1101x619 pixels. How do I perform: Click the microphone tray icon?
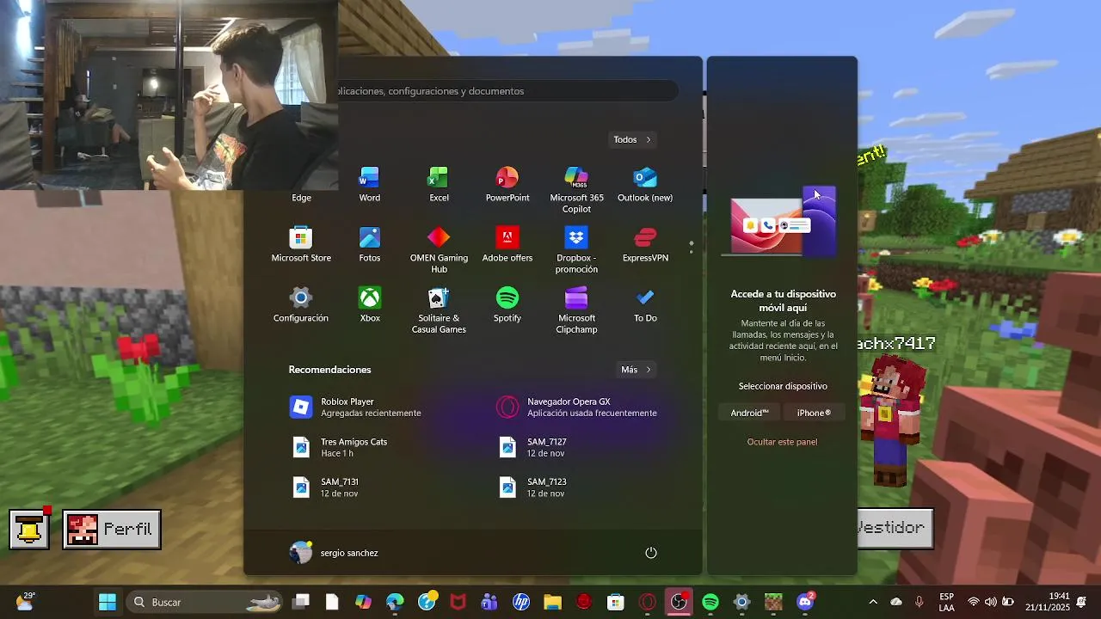[x=920, y=602]
